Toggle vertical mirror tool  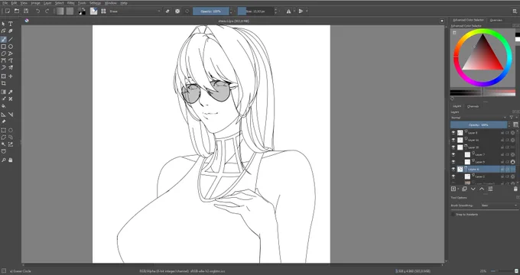pos(301,11)
